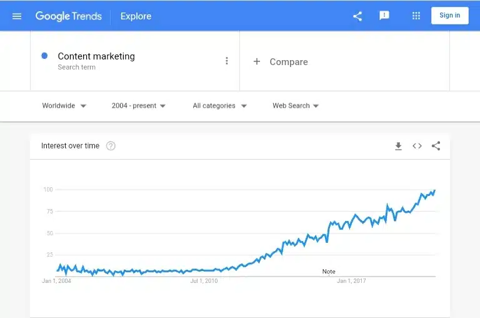Show help for Interest over time

pyautogui.click(x=111, y=146)
